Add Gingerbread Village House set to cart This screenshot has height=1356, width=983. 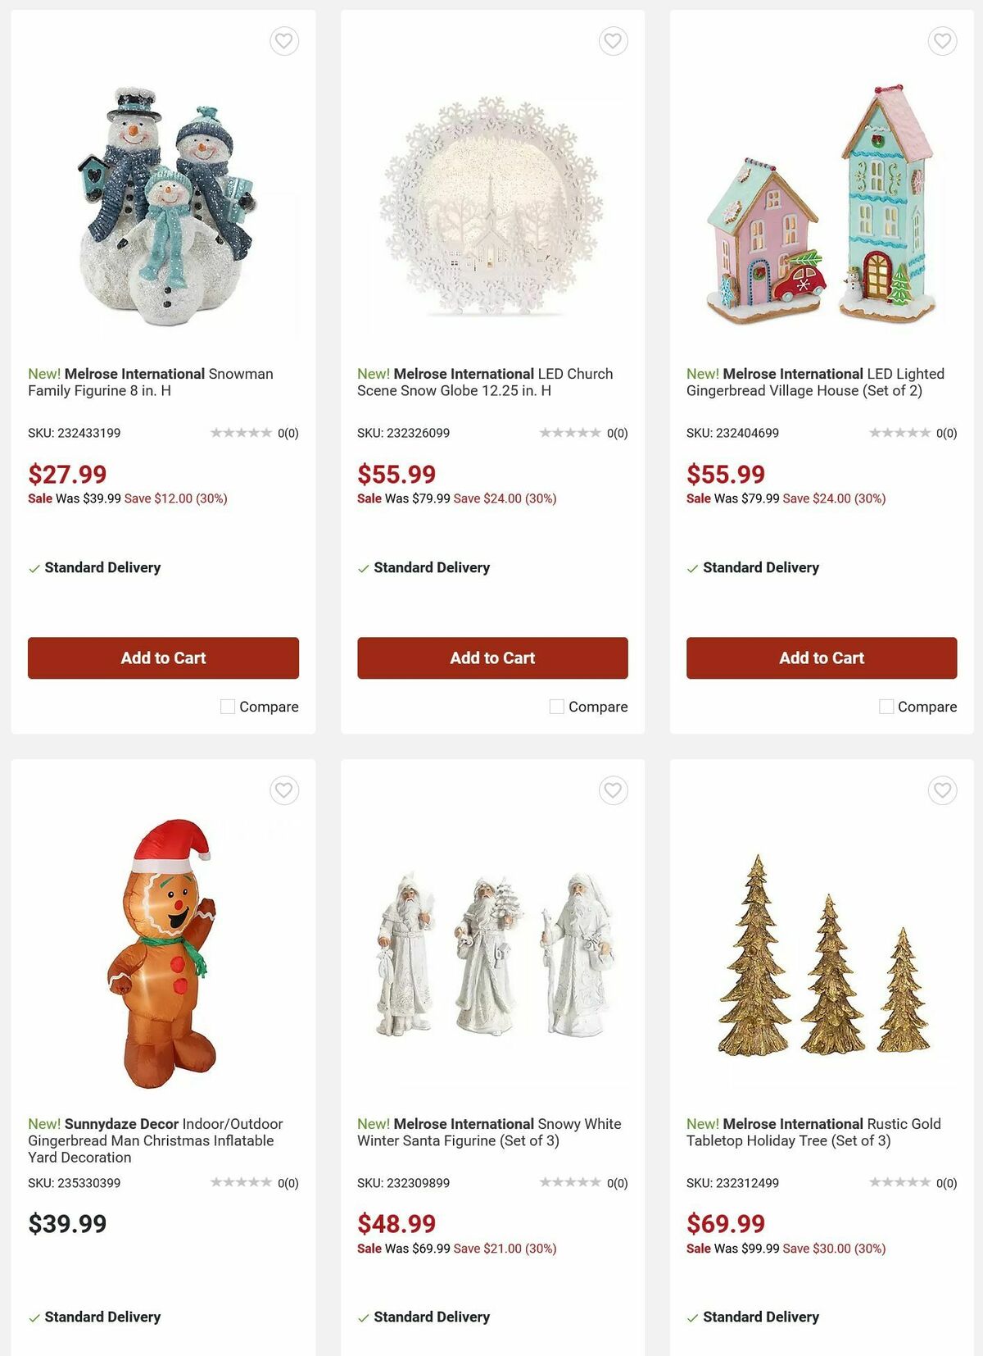click(822, 658)
